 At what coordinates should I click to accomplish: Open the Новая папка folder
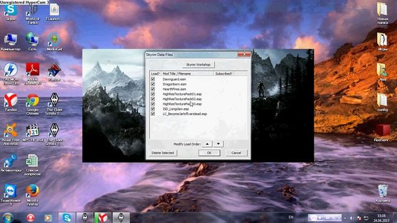[382, 14]
